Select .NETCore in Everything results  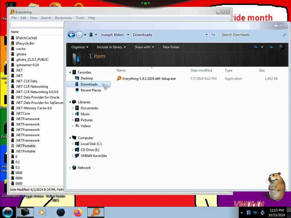tap(23, 114)
